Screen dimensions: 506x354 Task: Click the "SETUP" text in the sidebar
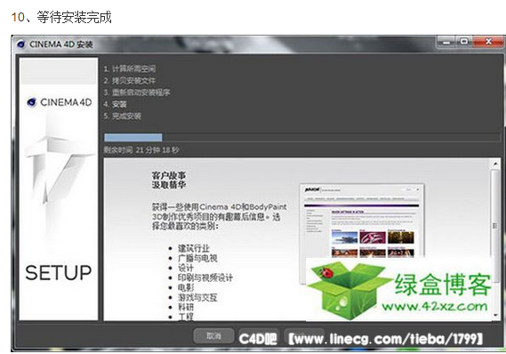coord(59,273)
